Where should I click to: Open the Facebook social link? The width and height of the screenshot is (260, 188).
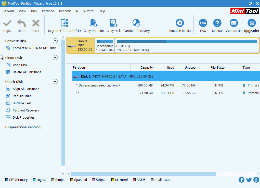pyautogui.click(x=241, y=180)
